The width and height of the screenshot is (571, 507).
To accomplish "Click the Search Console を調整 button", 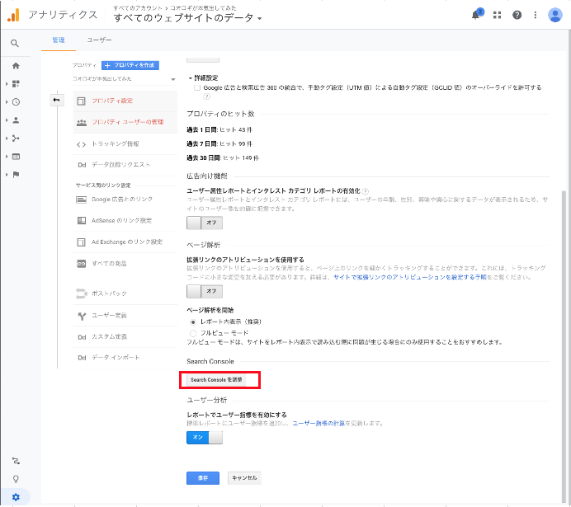I will click(x=216, y=380).
